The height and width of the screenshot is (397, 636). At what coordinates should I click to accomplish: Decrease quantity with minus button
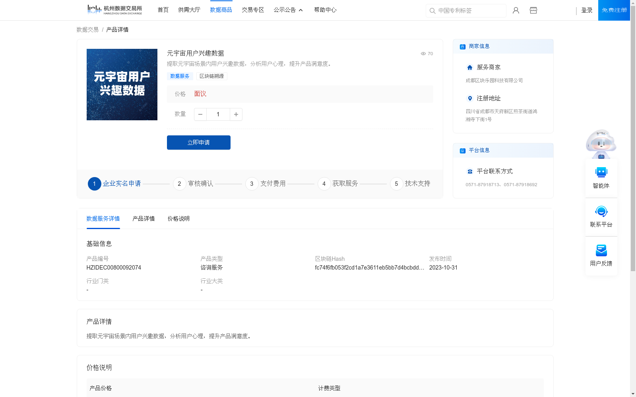coord(200,114)
